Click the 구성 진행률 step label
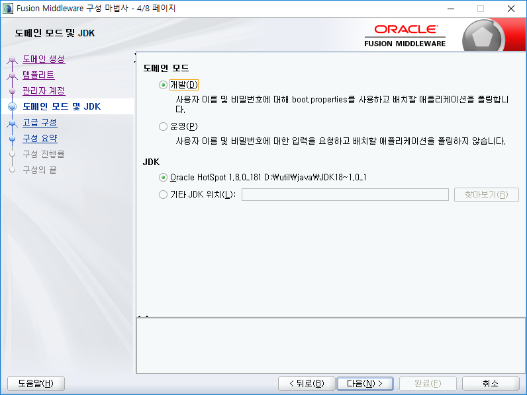 click(43, 154)
